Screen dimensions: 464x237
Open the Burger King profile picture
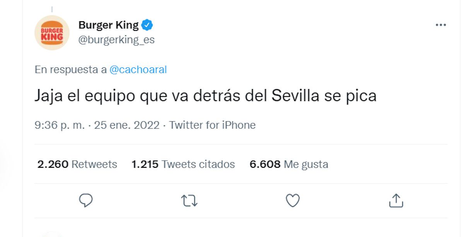click(x=52, y=33)
